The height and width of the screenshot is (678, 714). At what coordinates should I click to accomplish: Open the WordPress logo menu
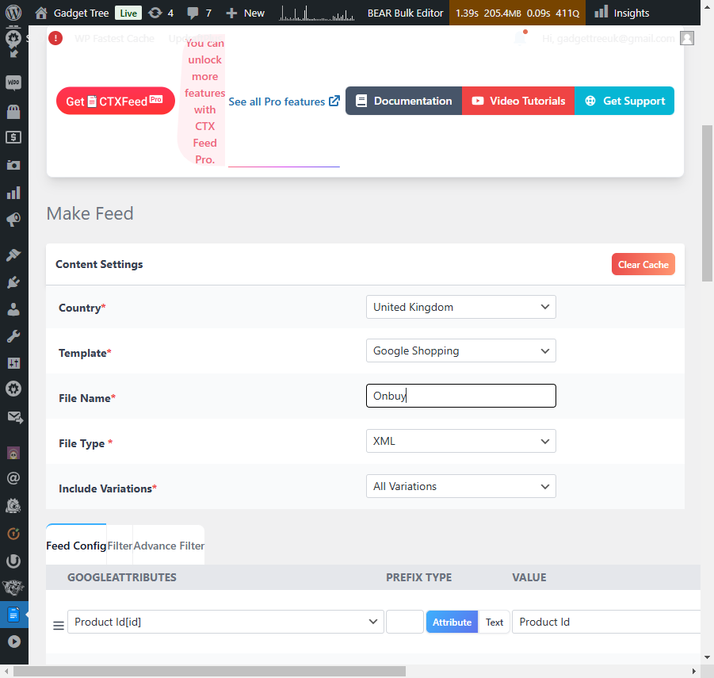point(13,13)
